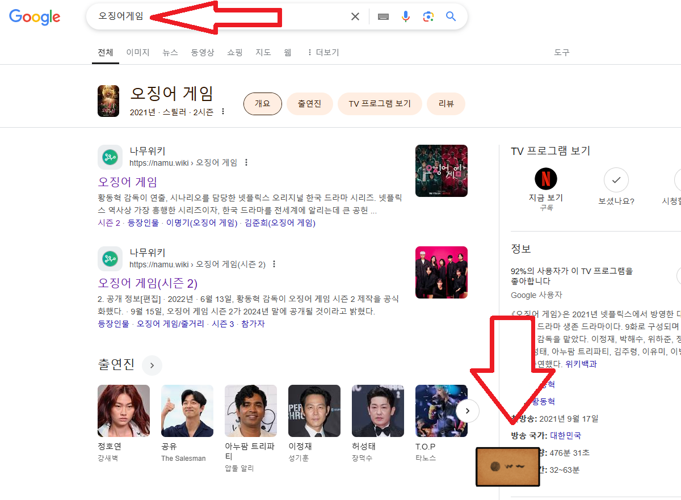Click the 이정재 cast photo
This screenshot has width=681, height=500.
[x=314, y=411]
